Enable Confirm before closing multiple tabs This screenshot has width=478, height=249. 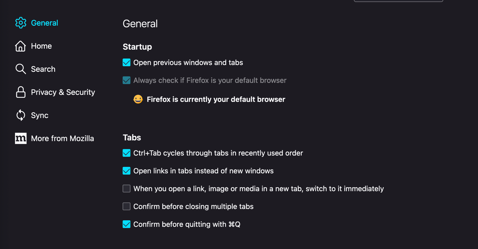pyautogui.click(x=127, y=206)
